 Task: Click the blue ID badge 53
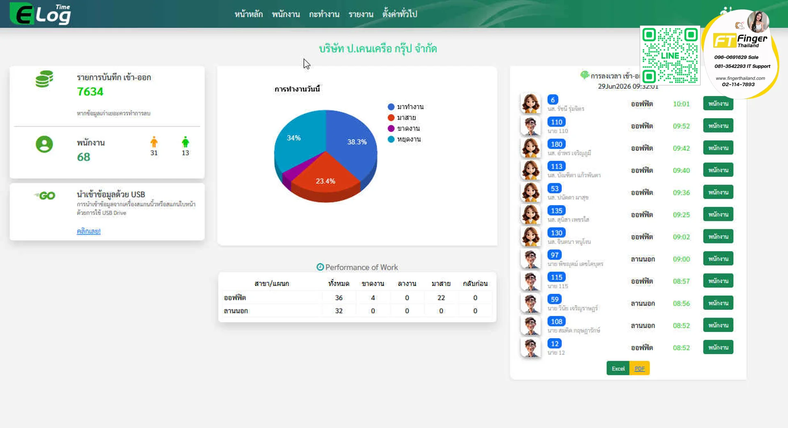point(555,188)
